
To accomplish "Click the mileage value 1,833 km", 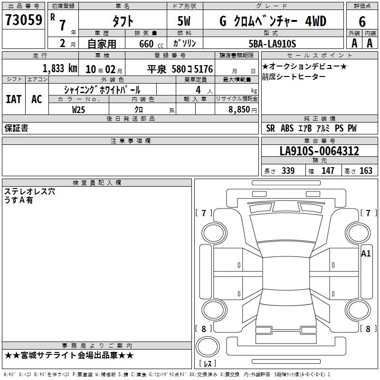I will [59, 68].
